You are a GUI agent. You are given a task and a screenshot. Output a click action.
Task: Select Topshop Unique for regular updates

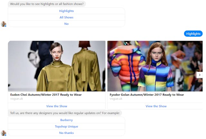[x=66, y=126]
